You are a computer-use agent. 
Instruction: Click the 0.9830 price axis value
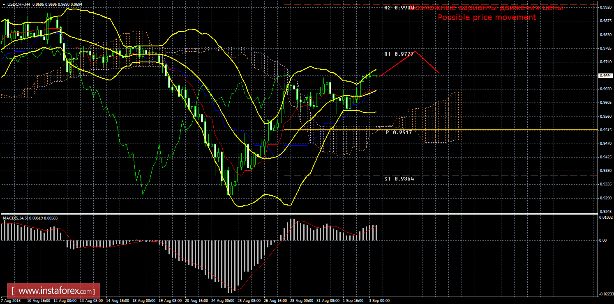point(605,34)
